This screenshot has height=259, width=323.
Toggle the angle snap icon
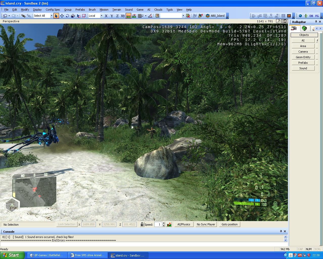[x=150, y=16]
